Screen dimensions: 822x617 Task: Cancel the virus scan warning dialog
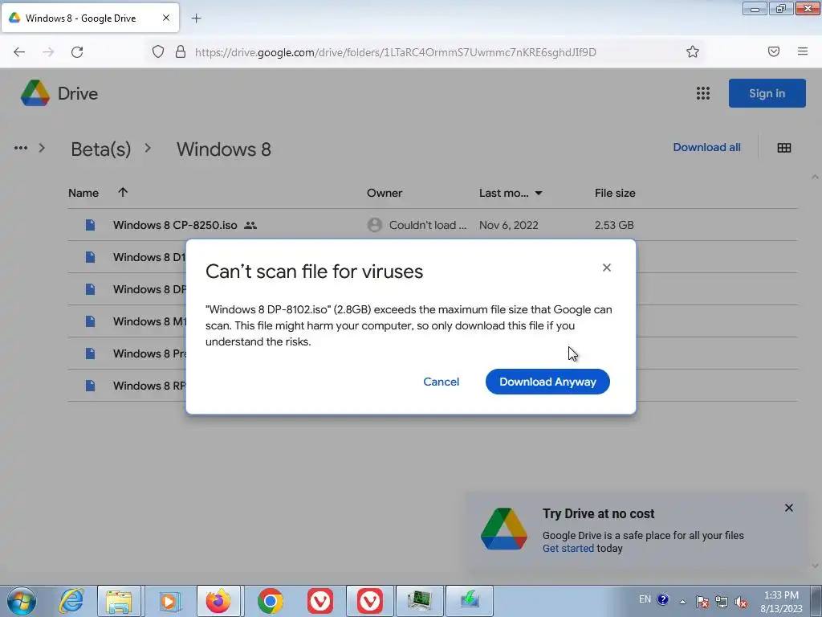pyautogui.click(x=441, y=382)
